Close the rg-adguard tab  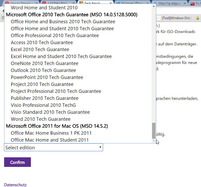tap(185, 3)
